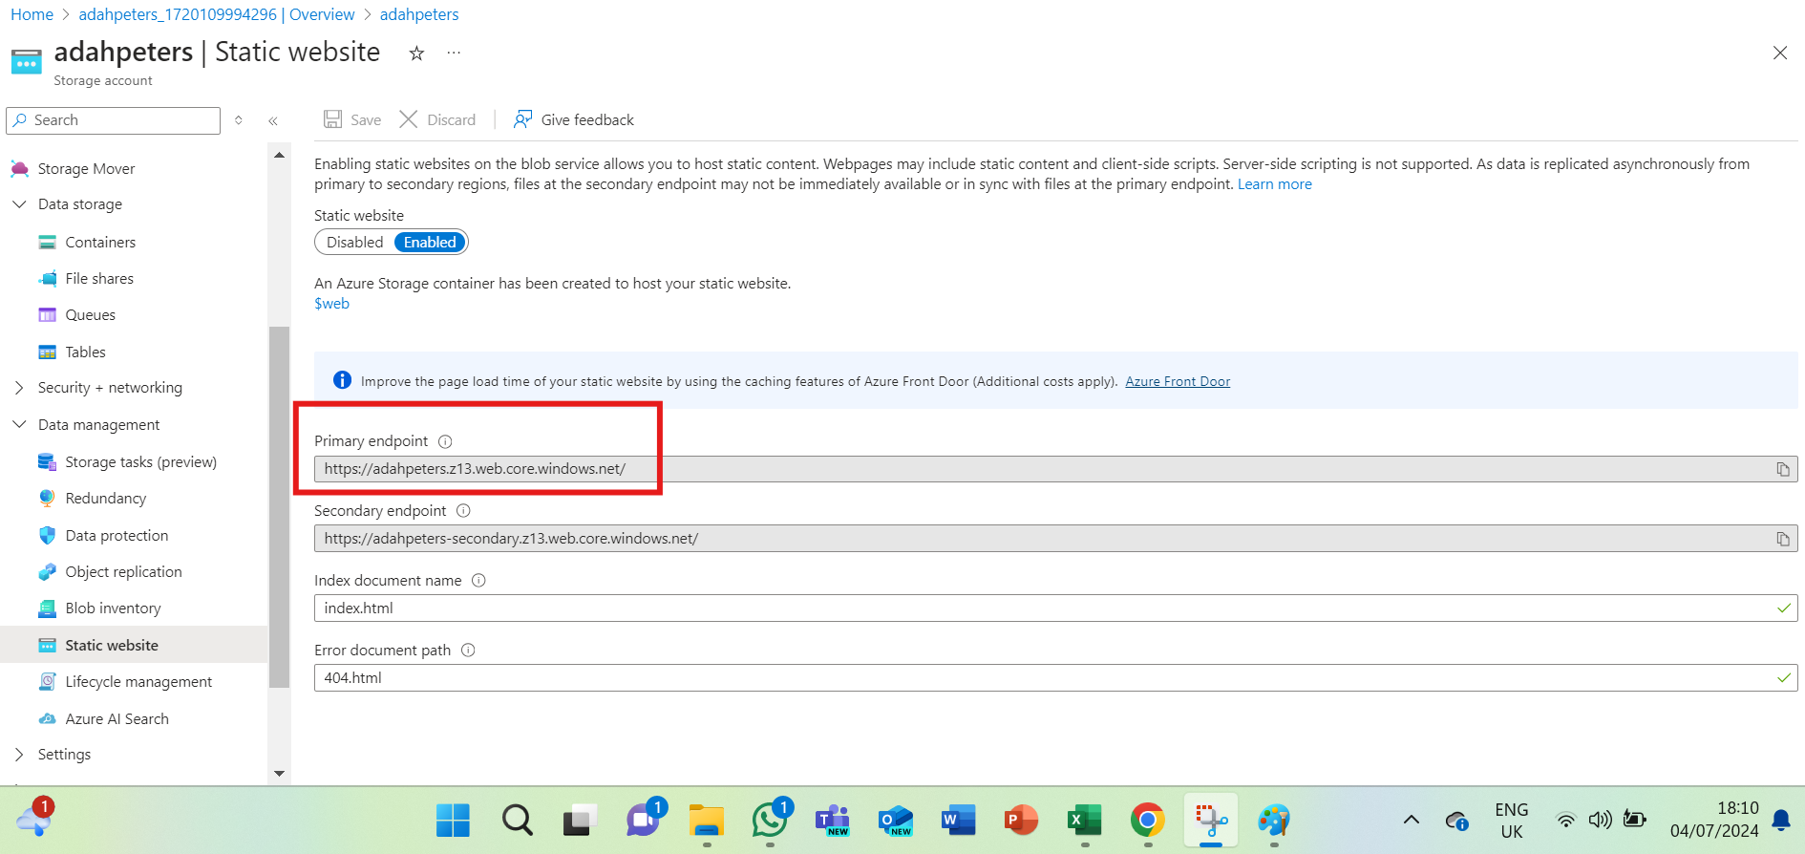Screen dimensions: 1805x854
Task: Set static website to Enabled
Action: [430, 243]
